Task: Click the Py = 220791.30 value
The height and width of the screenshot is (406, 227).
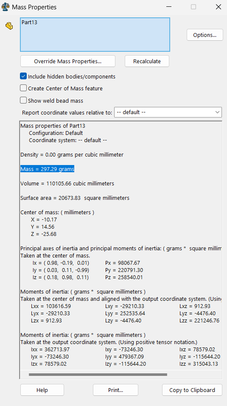Action: pyautogui.click(x=124, y=270)
